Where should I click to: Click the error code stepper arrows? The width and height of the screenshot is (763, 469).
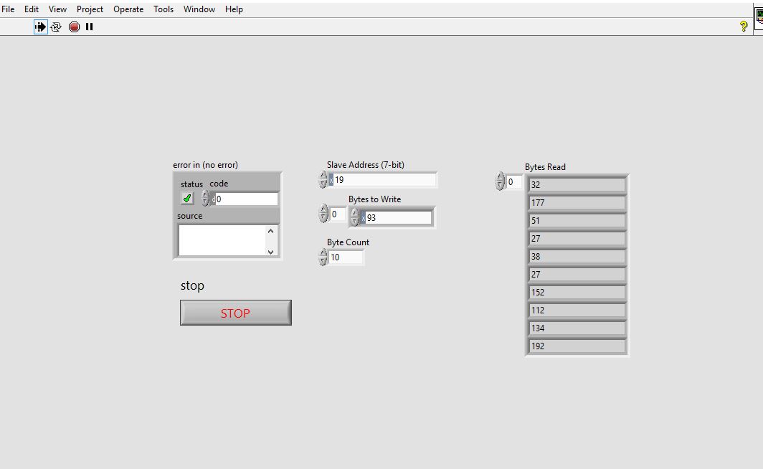[x=205, y=199]
